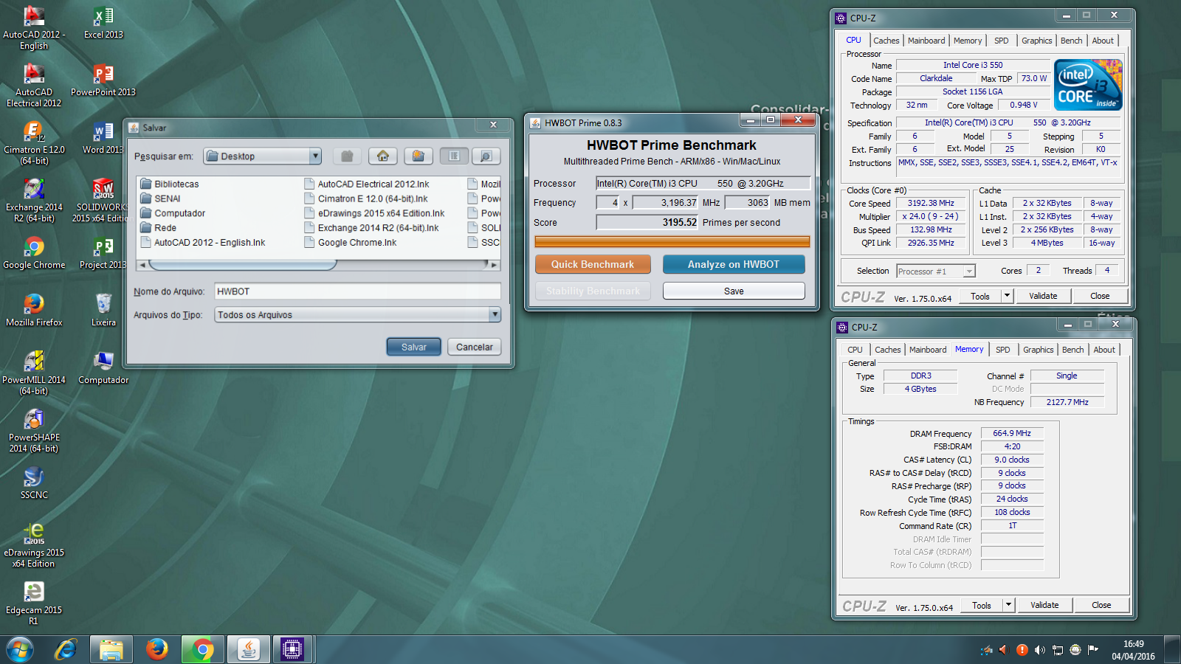Click the Intel Core i3 logo in CPU-Z
Image resolution: width=1181 pixels, height=664 pixels.
point(1089,85)
